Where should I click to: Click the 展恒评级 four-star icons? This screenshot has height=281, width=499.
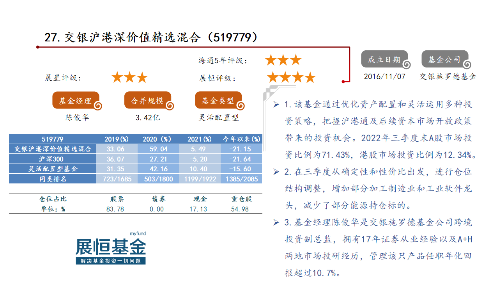click(291, 77)
